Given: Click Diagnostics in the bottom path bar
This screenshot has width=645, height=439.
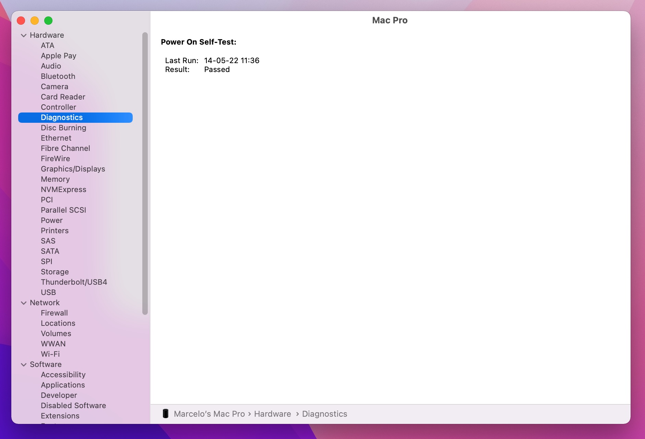Looking at the screenshot, I should click(x=324, y=414).
